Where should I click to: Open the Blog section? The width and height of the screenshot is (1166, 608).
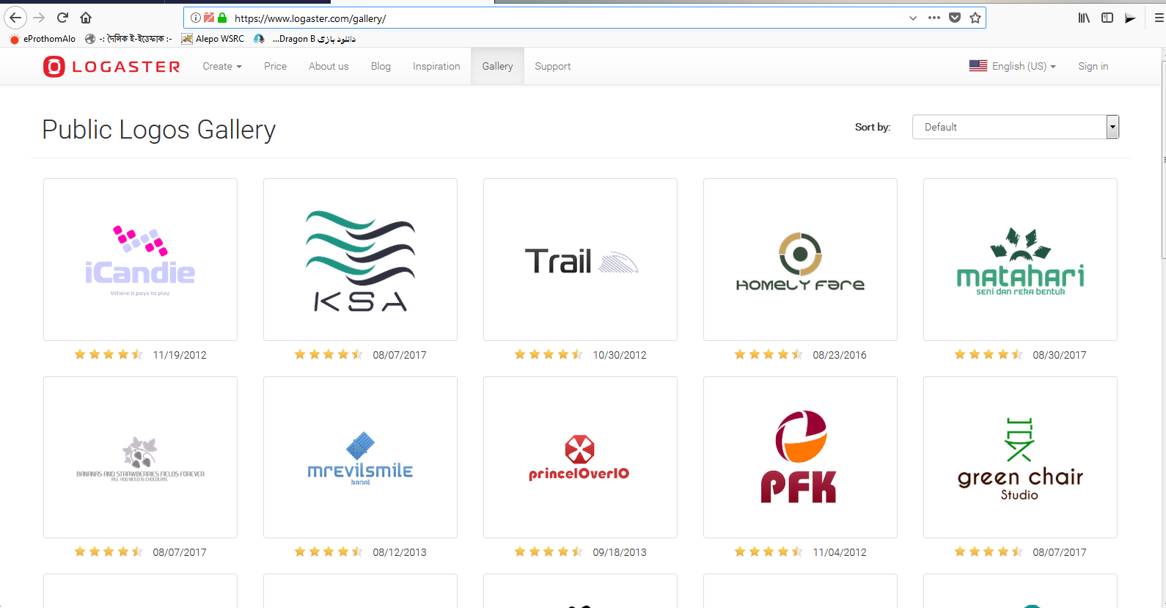tap(381, 66)
